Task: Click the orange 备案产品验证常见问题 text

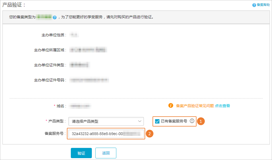Action: [x=195, y=106]
